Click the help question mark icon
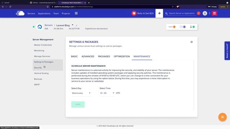The width and height of the screenshot is (230, 129). [192, 42]
